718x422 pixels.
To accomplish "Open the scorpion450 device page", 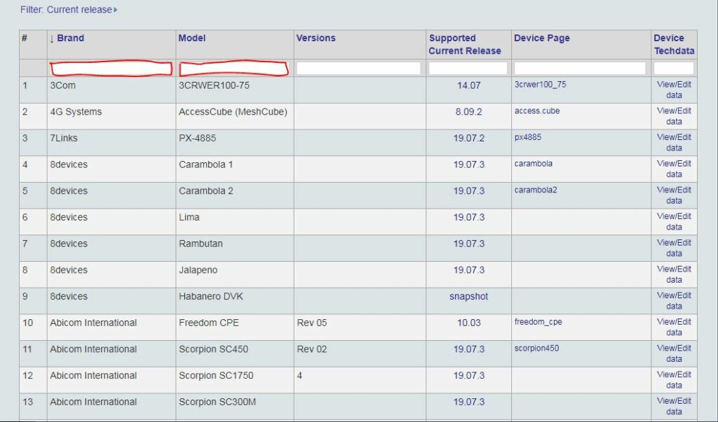I will tap(536, 349).
